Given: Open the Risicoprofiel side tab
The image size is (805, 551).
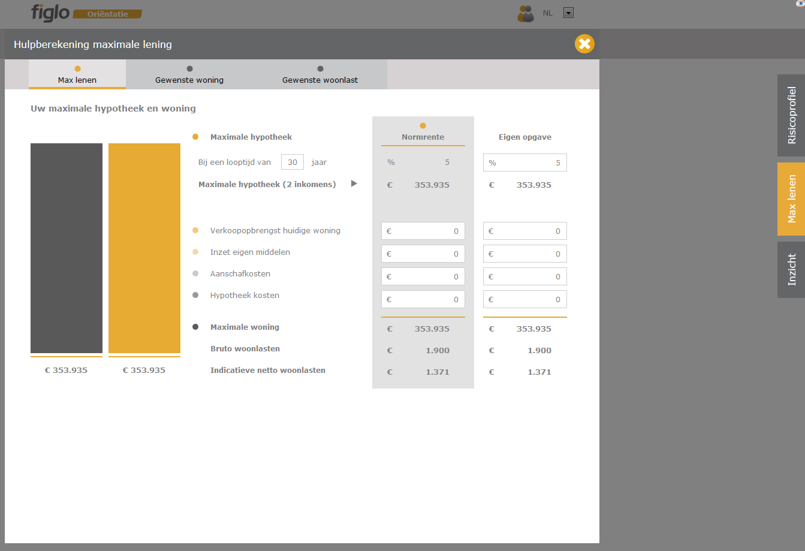Looking at the screenshot, I should tap(791, 115).
